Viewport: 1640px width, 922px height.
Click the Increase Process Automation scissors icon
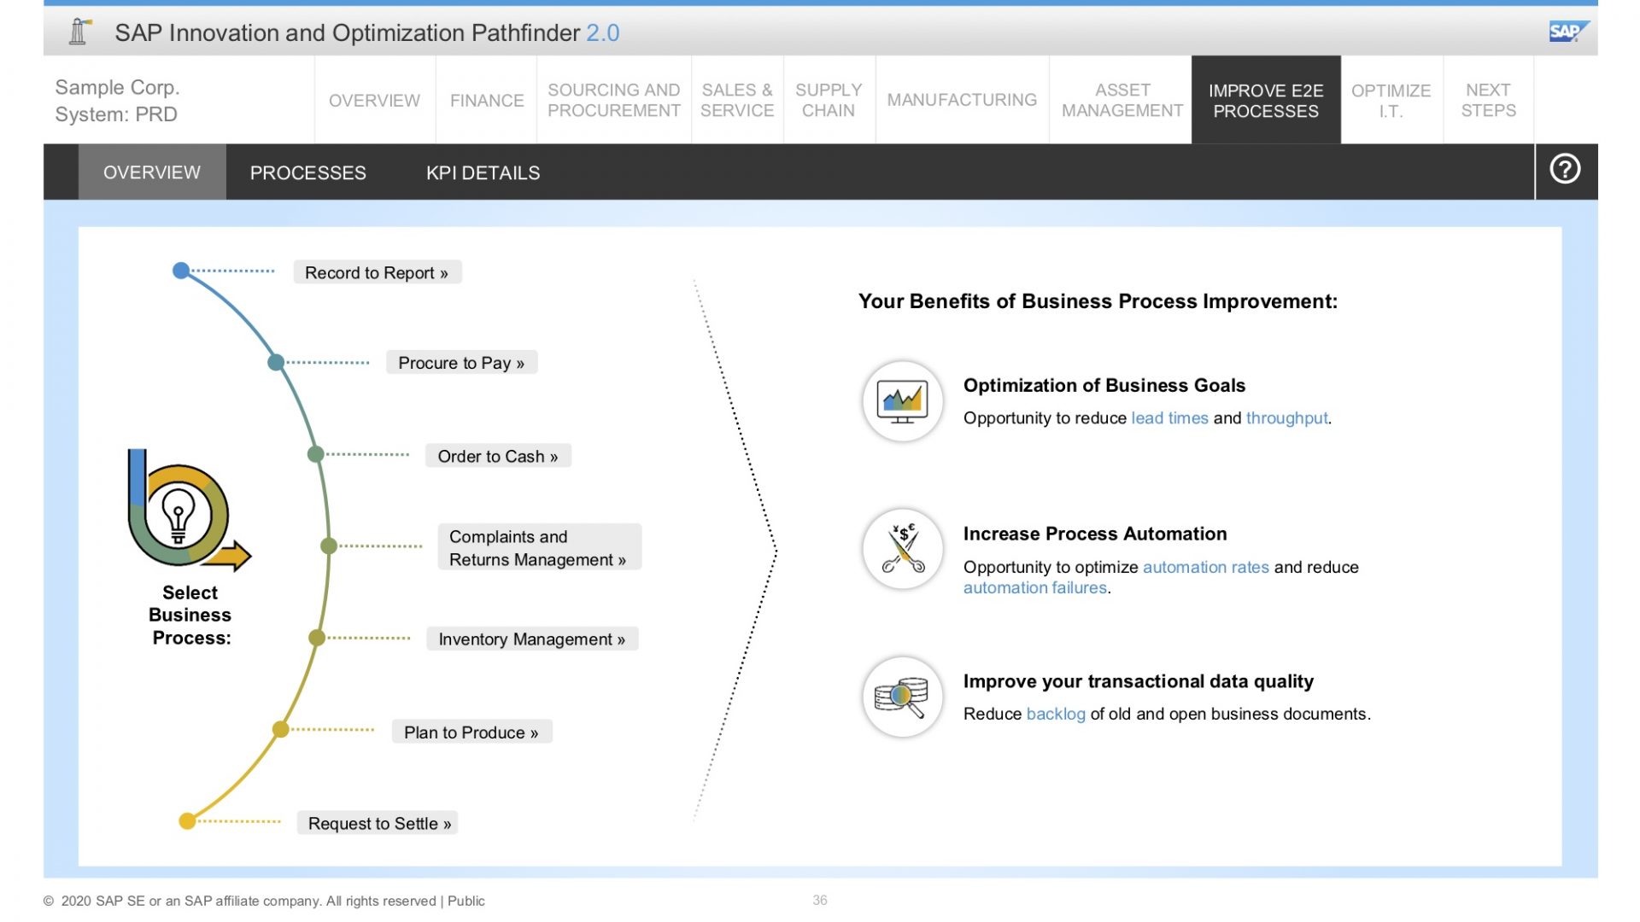[901, 547]
